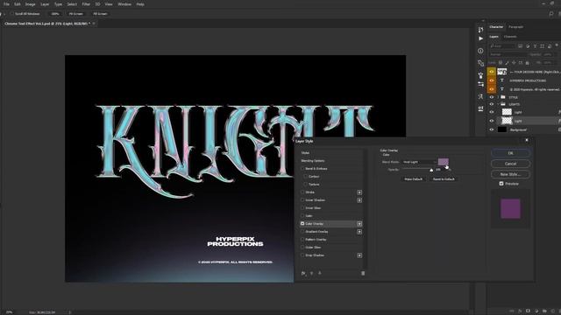This screenshot has width=561, height=315.
Task: Click Cancel in Layer Style dialog
Action: pos(510,164)
